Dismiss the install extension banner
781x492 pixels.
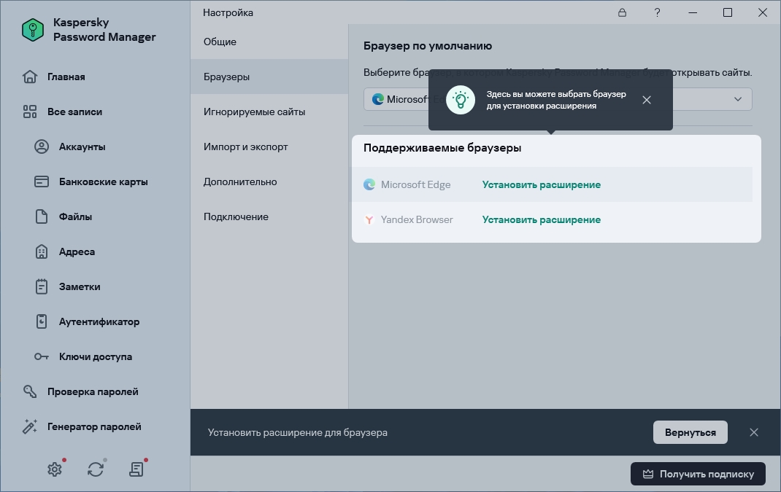pyautogui.click(x=754, y=432)
